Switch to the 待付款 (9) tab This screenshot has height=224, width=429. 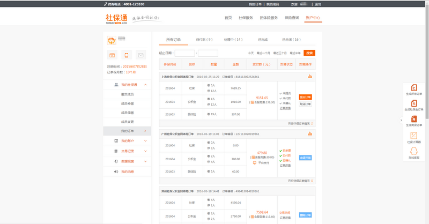coord(204,40)
